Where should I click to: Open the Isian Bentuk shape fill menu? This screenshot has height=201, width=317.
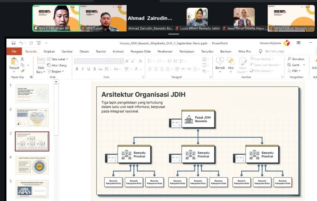click(x=262, y=59)
